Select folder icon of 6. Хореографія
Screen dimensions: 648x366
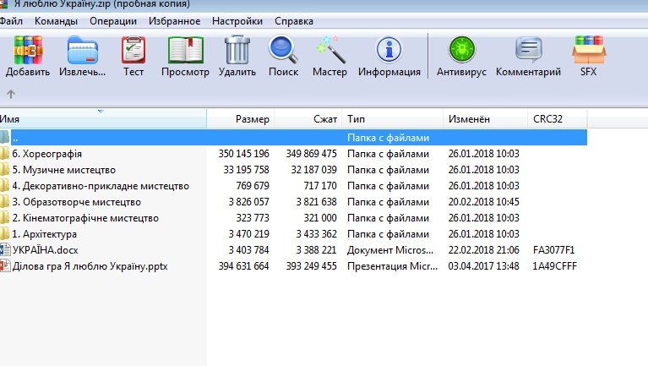4,154
